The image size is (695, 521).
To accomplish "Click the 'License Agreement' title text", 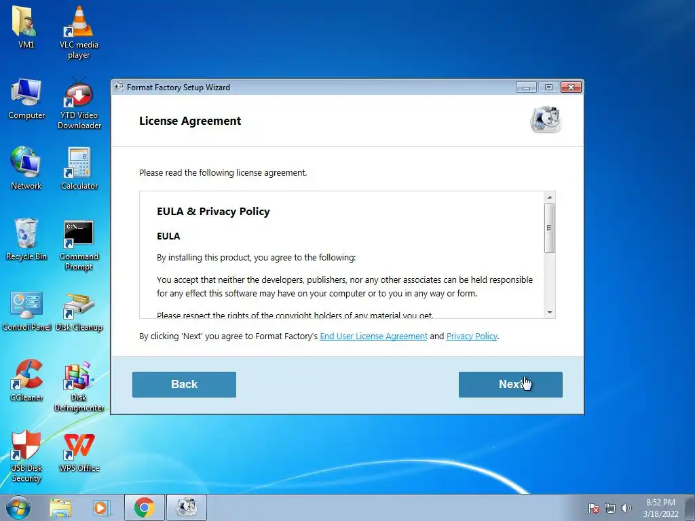I will (x=190, y=121).
